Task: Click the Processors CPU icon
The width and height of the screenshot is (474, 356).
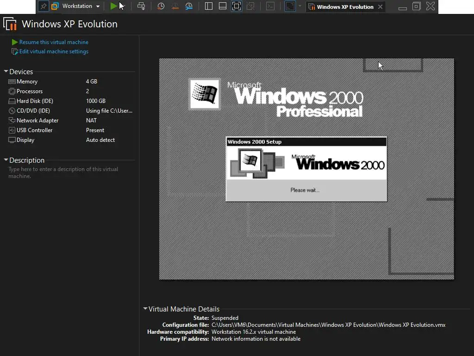Action: [12, 91]
